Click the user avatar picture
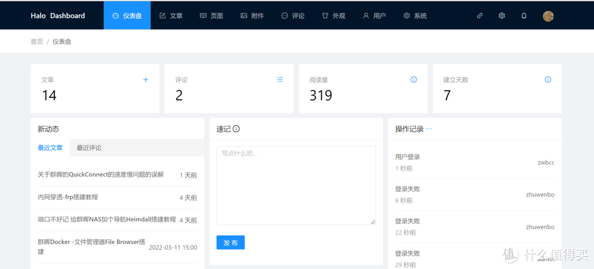Screen dimensions: 594x269 (548, 16)
